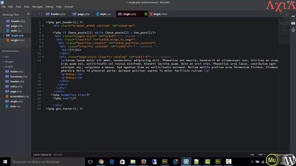The width and height of the screenshot is (296, 166).
Task: Select single.php in Working Files
Action: [x=15, y=36]
